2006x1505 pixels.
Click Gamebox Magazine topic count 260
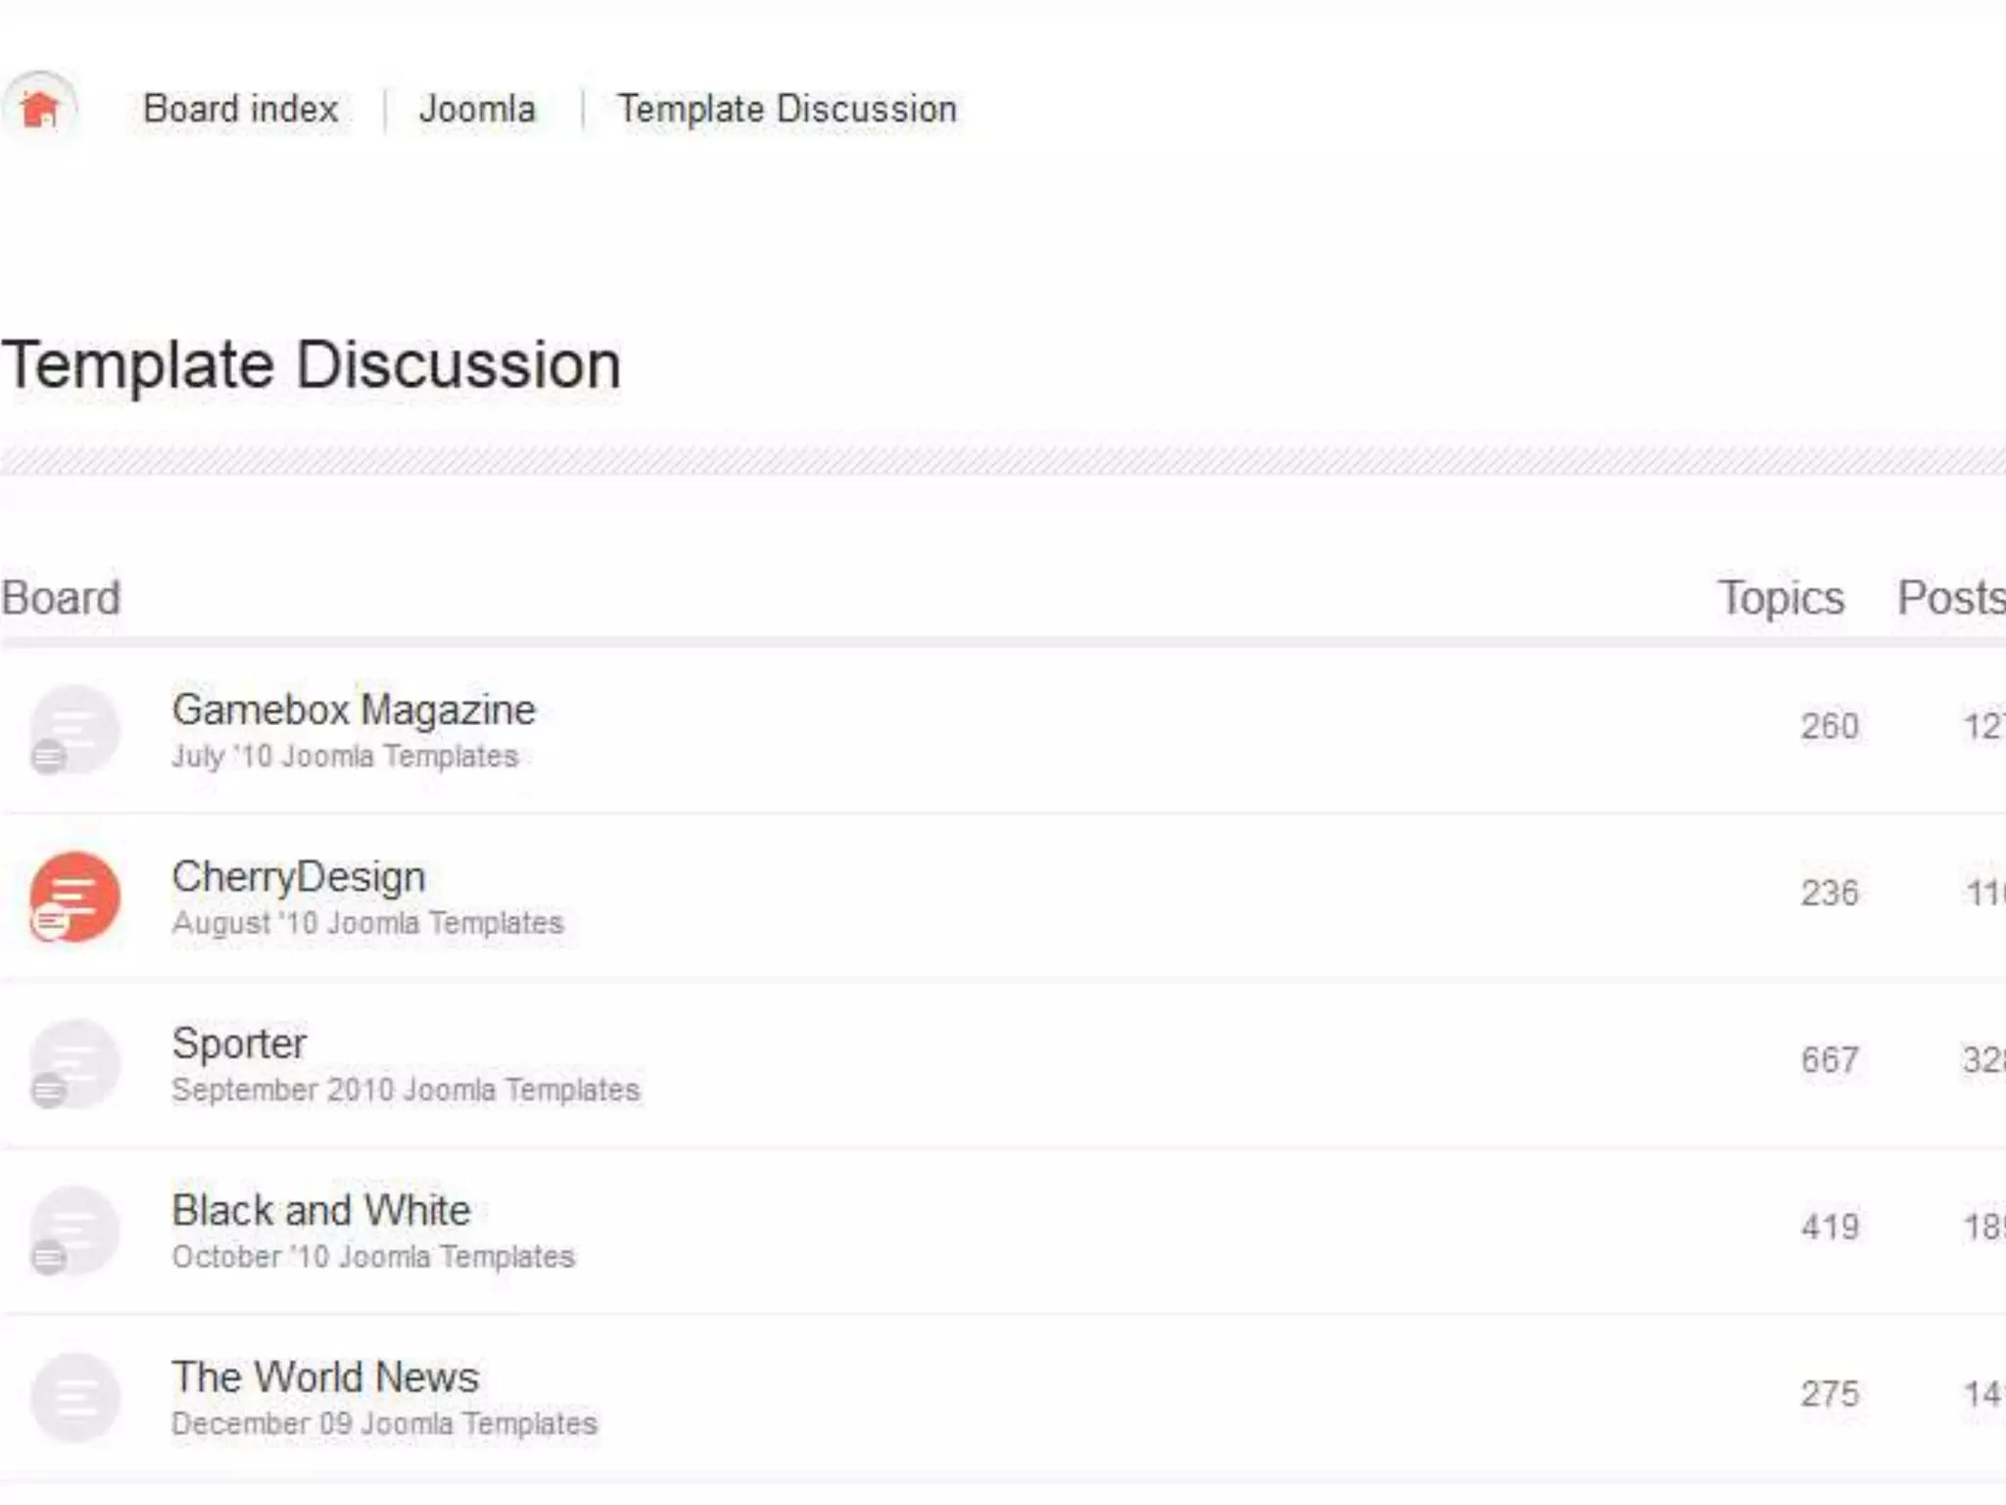[1829, 726]
